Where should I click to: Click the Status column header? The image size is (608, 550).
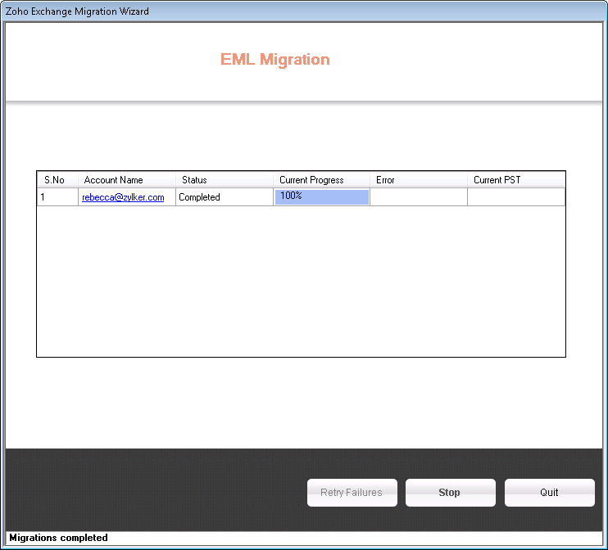pyautogui.click(x=224, y=180)
